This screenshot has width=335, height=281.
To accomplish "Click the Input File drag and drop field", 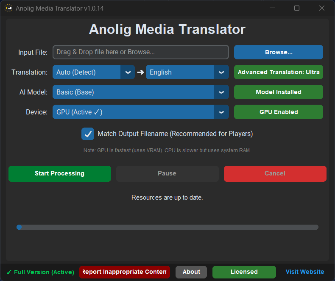I will [x=141, y=52].
